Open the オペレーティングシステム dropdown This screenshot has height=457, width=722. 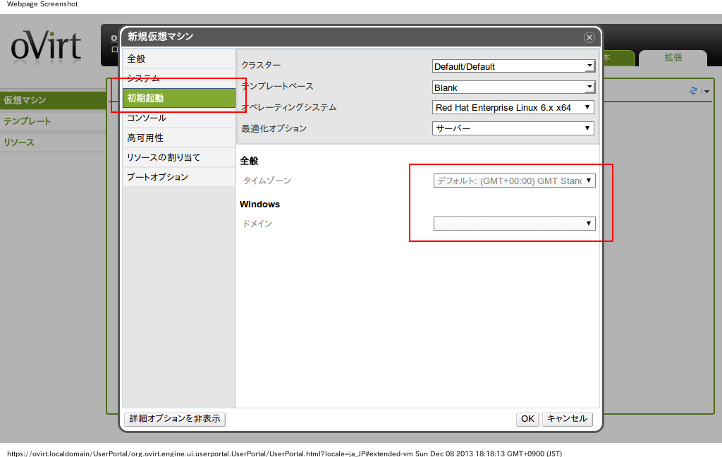click(513, 108)
